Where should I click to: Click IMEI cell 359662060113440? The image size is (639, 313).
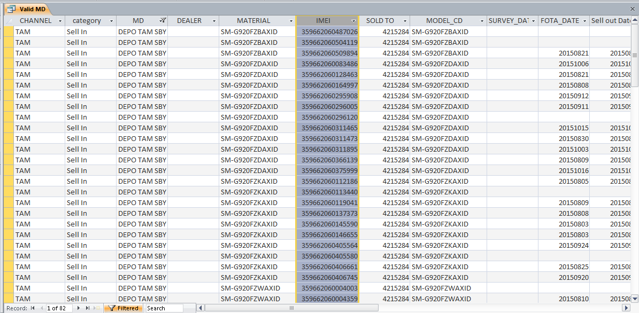click(x=327, y=192)
